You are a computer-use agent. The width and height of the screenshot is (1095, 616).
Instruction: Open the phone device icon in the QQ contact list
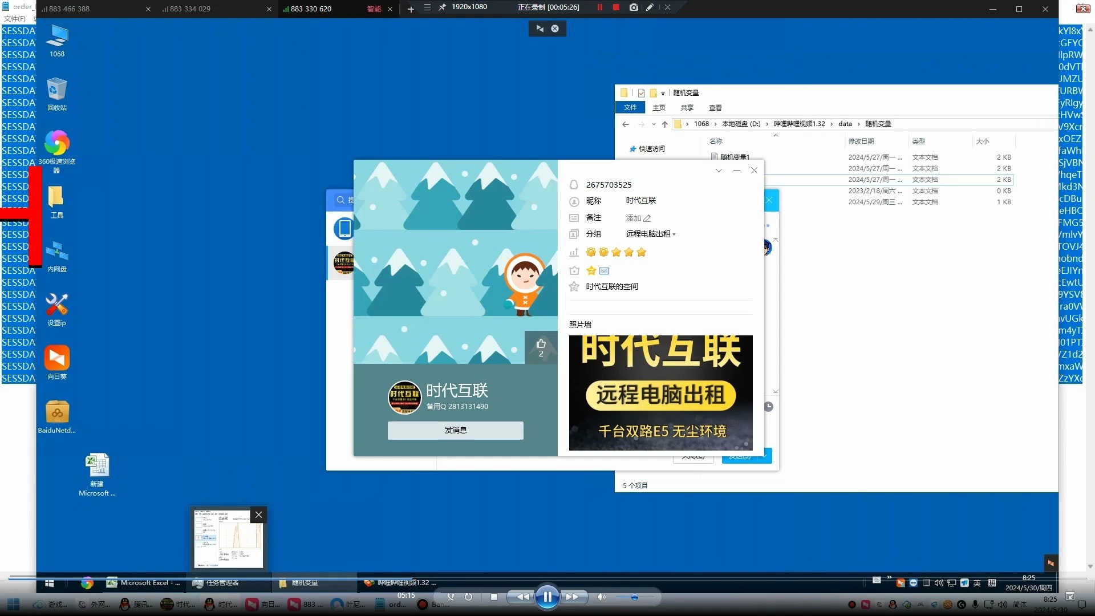coord(344,229)
